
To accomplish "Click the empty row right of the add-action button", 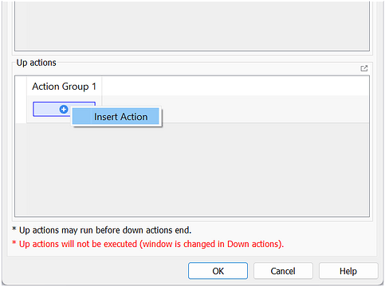I will click(265, 109).
